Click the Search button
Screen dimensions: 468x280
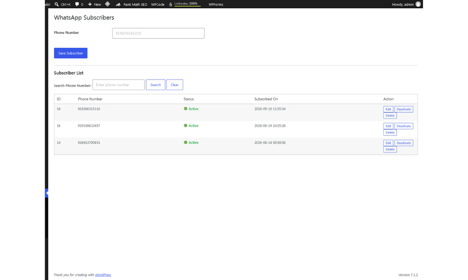156,85
